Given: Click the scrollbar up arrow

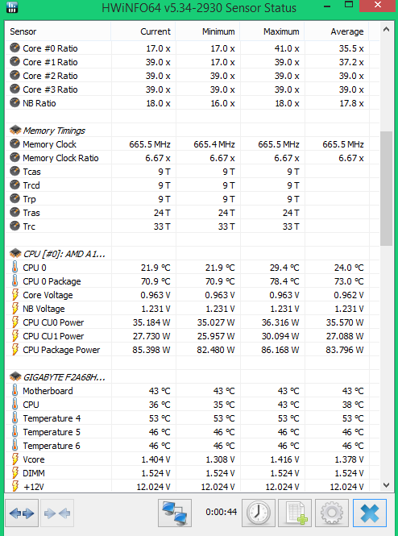Looking at the screenshot, I should click(386, 30).
